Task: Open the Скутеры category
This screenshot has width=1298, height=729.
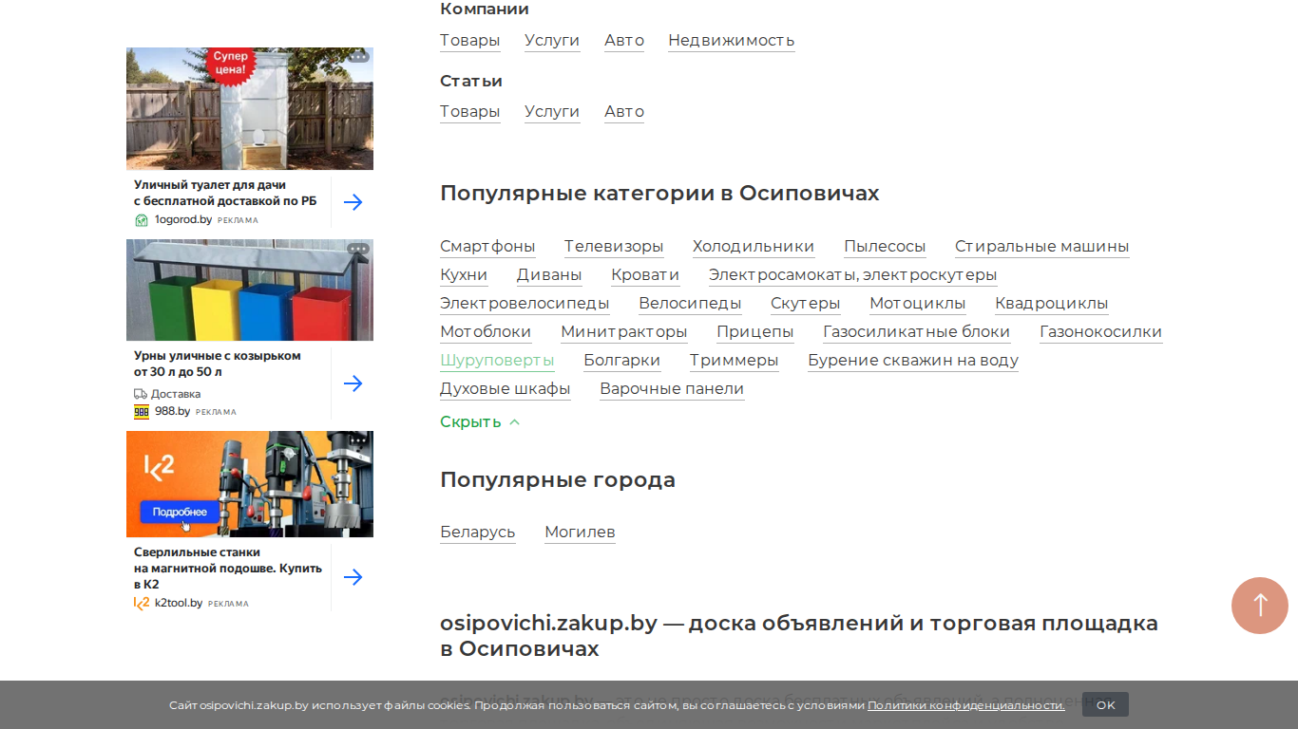Action: pyautogui.click(x=805, y=303)
